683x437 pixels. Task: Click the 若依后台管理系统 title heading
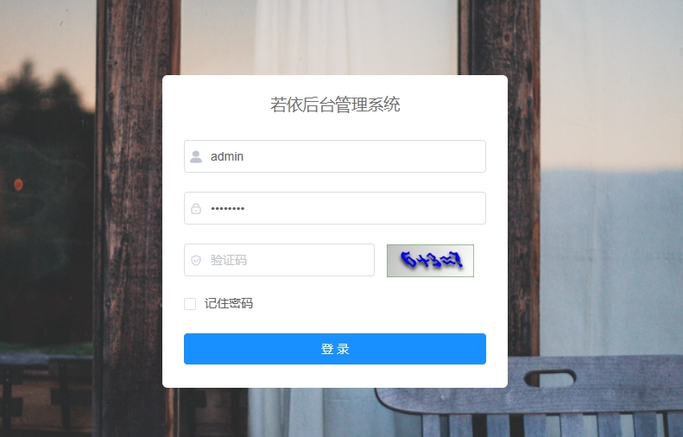(335, 104)
